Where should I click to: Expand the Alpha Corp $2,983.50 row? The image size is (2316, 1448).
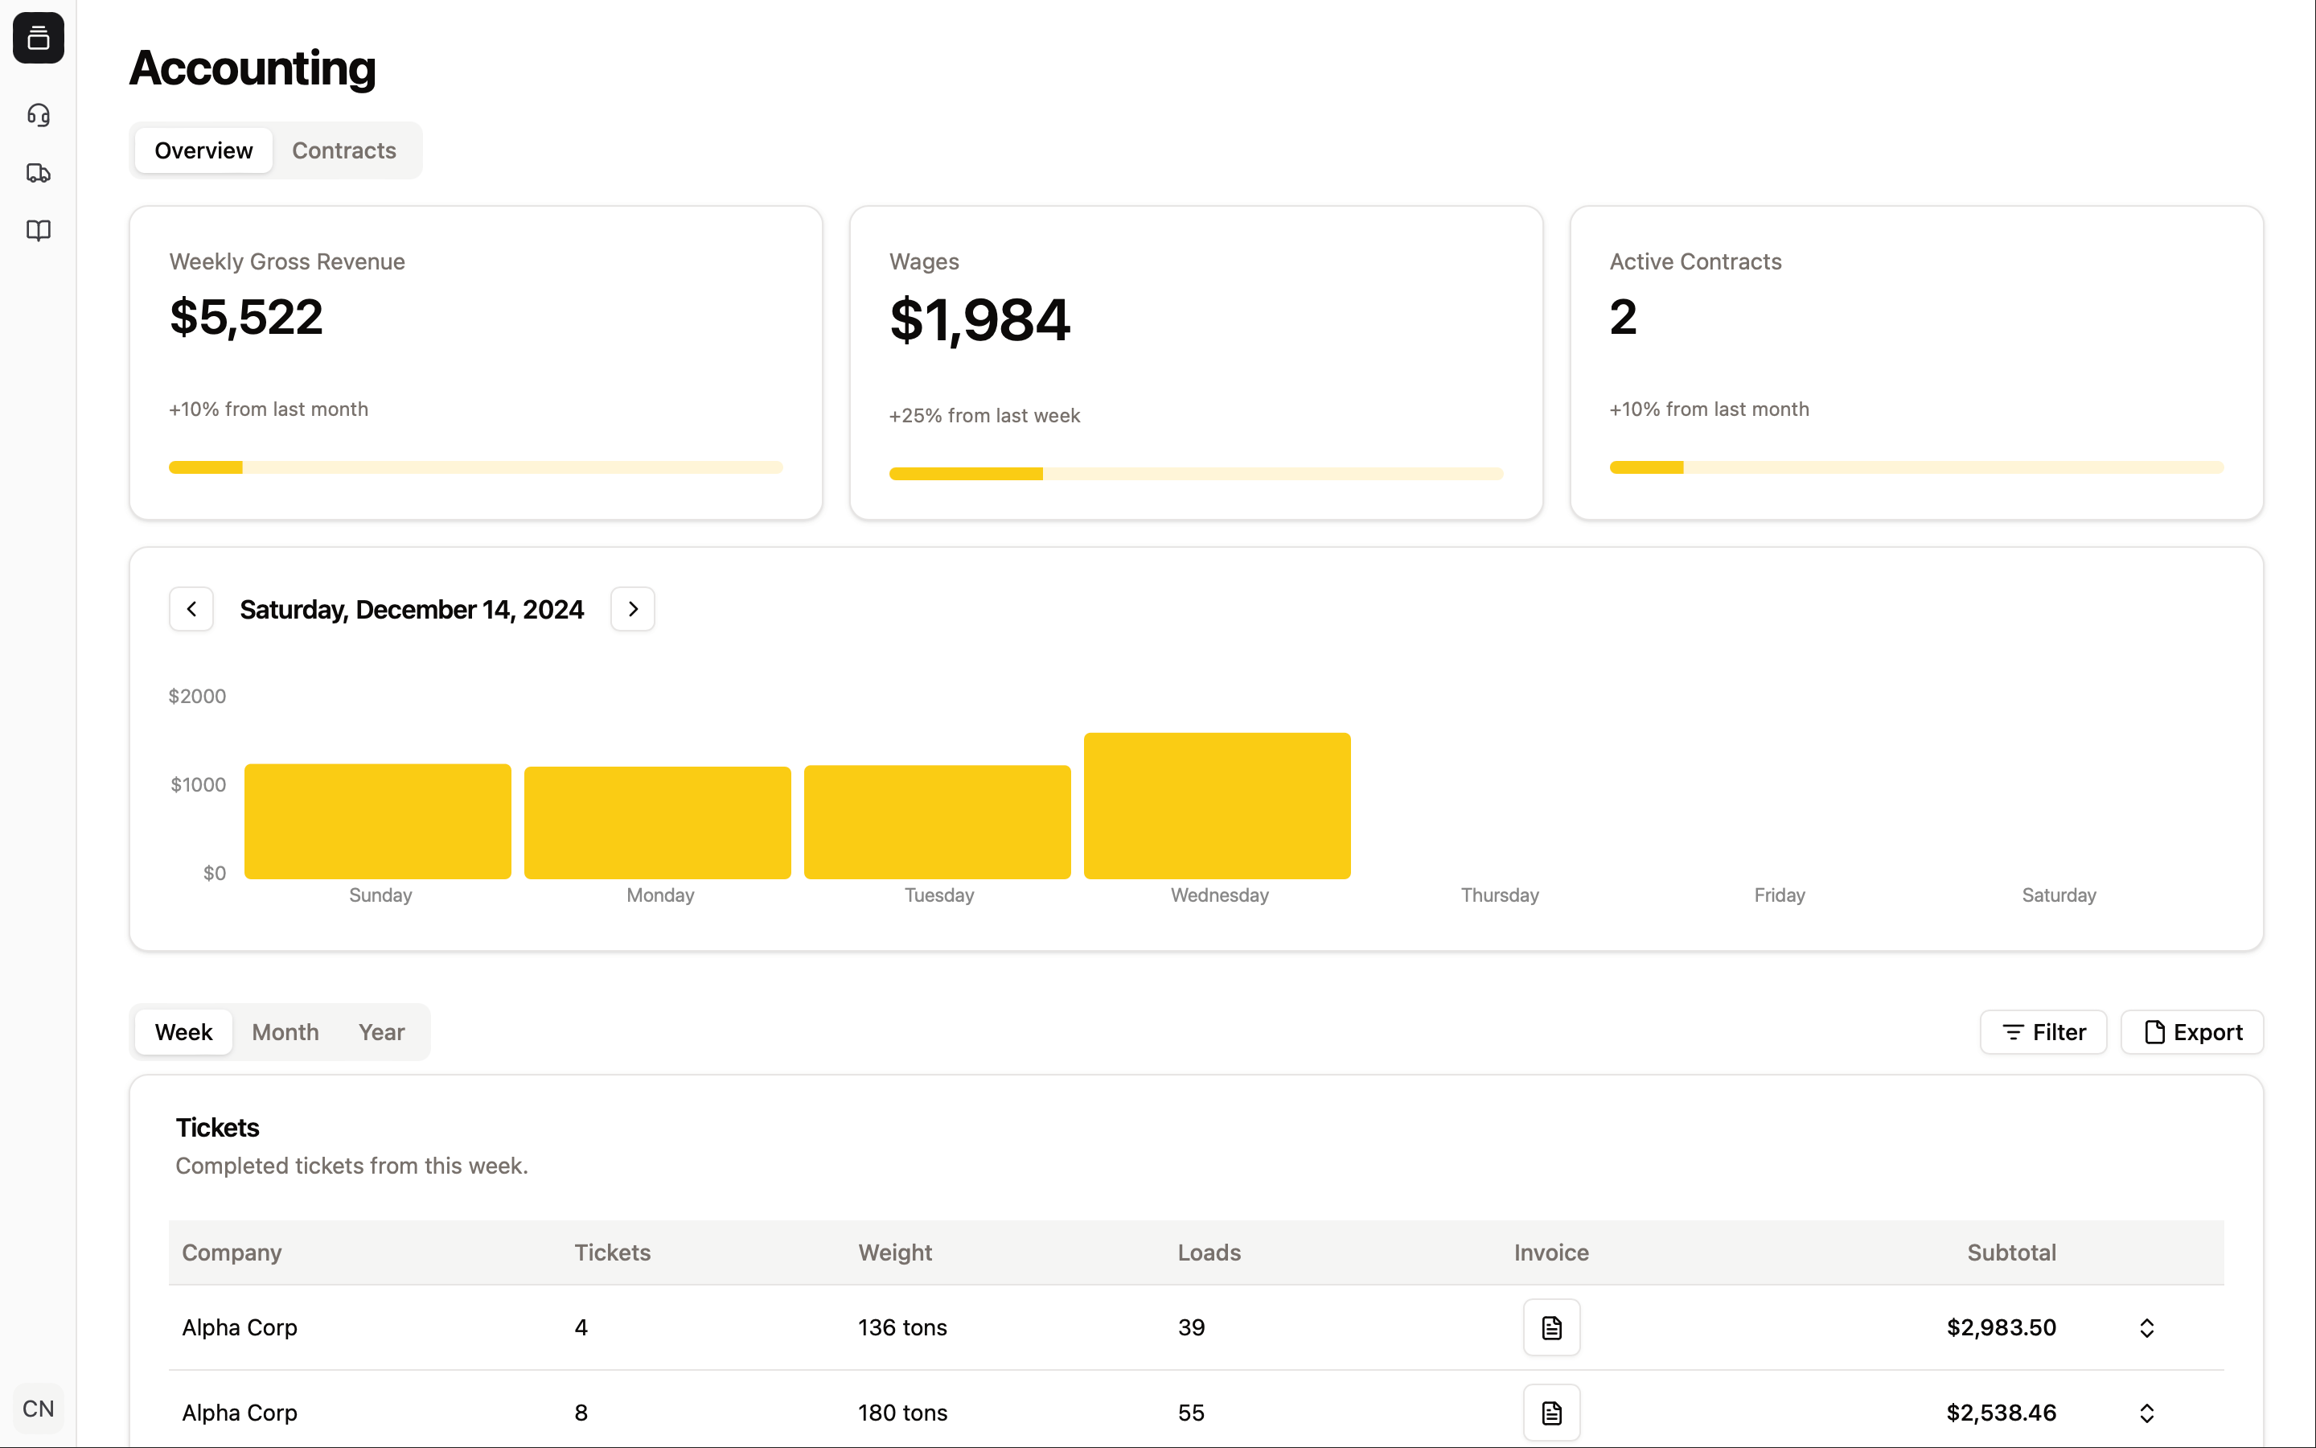pyautogui.click(x=2146, y=1327)
